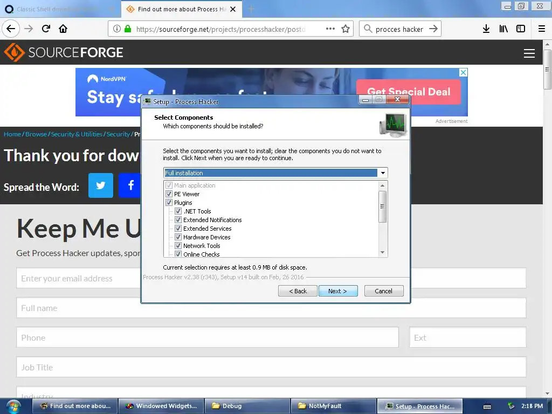Screen dimensions: 552x414
Task: Open the Debug folder from the taskbar
Action: [247, 406]
